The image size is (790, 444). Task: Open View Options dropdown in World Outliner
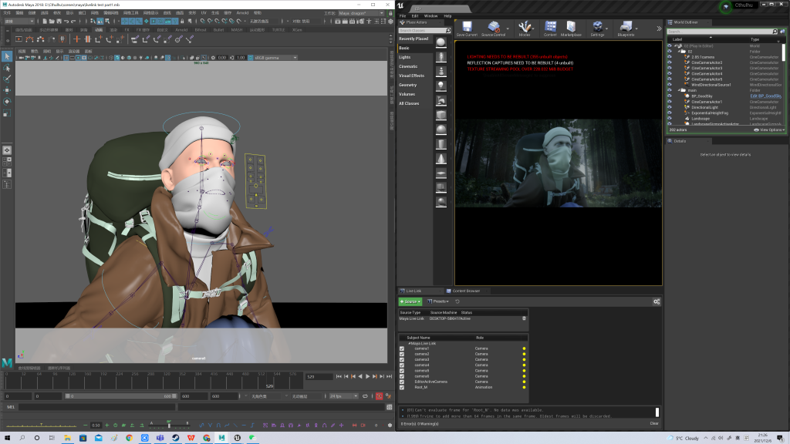[769, 129]
